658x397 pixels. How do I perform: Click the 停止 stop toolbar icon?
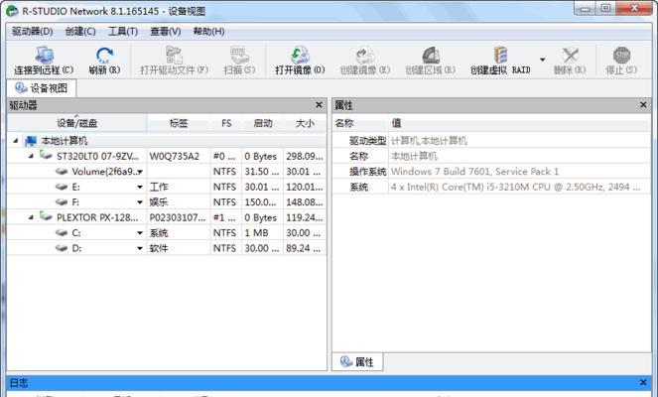click(621, 55)
